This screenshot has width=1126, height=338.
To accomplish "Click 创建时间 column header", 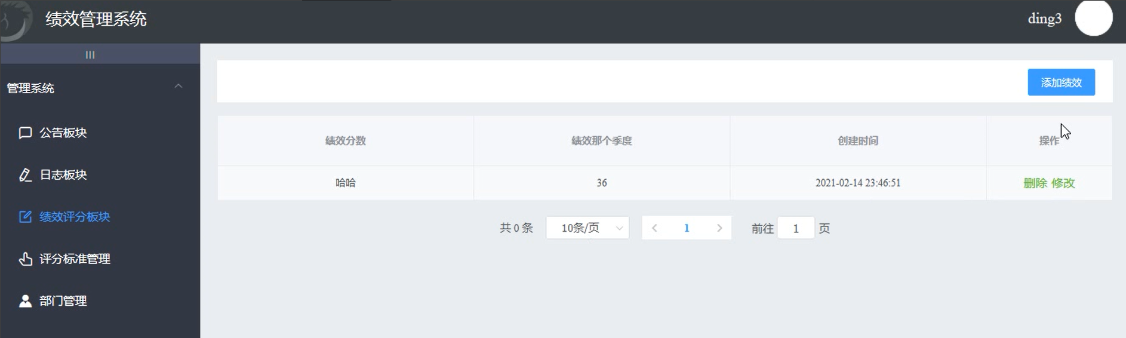I will pyautogui.click(x=858, y=141).
